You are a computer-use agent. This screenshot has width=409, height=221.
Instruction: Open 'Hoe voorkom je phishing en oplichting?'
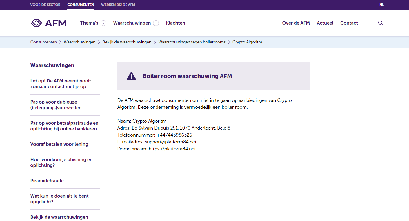(61, 163)
